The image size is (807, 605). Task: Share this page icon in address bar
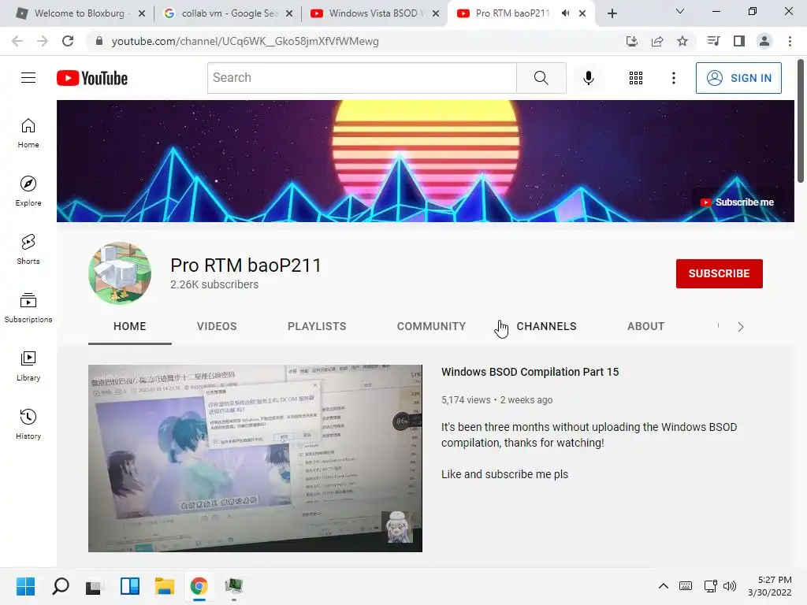(657, 41)
